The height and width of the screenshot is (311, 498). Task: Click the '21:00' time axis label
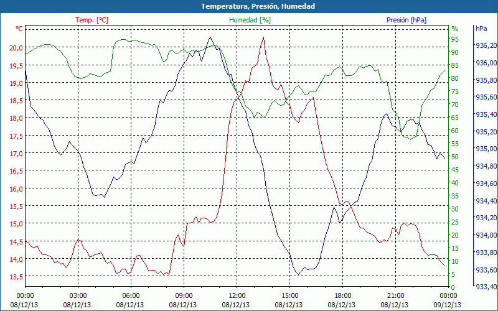pyautogui.click(x=396, y=296)
